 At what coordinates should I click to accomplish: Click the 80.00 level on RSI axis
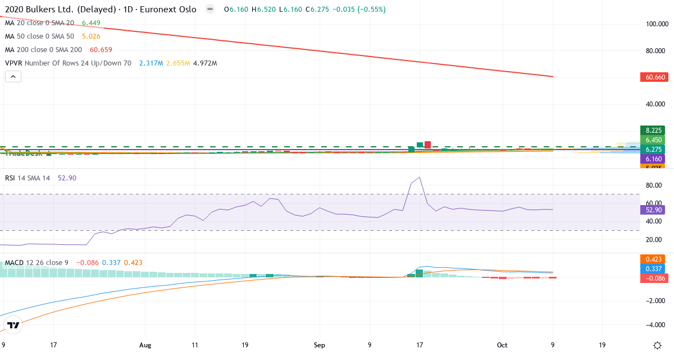pyautogui.click(x=654, y=185)
